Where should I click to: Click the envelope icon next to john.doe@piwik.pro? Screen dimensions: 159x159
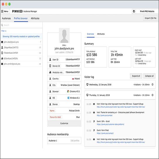2,42
